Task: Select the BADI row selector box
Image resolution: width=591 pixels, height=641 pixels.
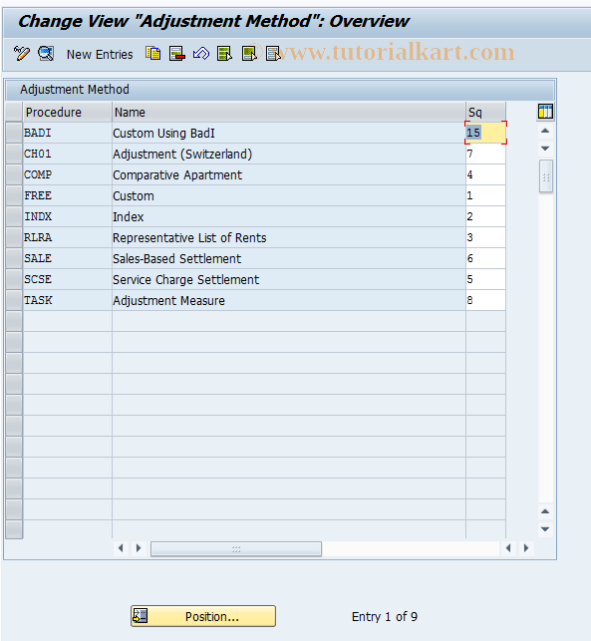Action: 14,133
